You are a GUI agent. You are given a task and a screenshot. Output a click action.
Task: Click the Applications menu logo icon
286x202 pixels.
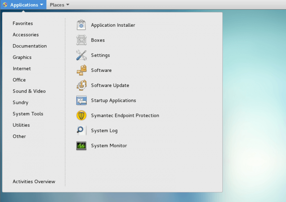point(5,4)
